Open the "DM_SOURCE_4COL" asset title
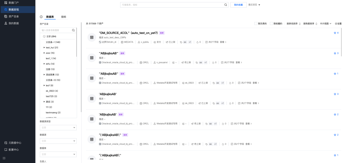This screenshot has width=346, height=163. click(128, 33)
